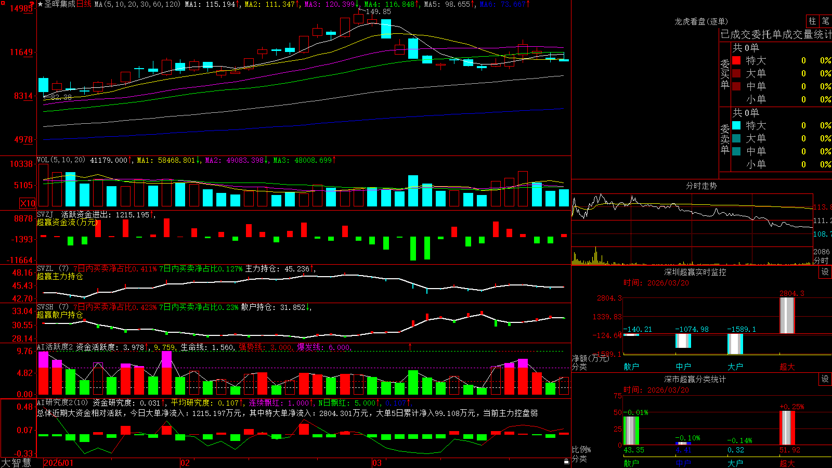Click the 龙虎看盘(逐单) panel title
Screen dimensions: 832x468
701,21
